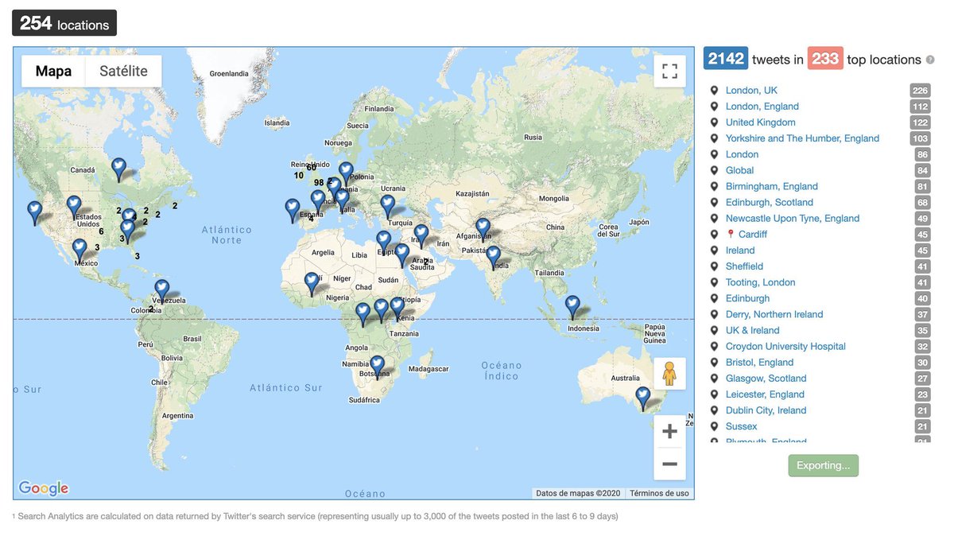Click the 2142 tweets count badge
Image resolution: width=954 pixels, height=536 pixels.
coord(725,59)
